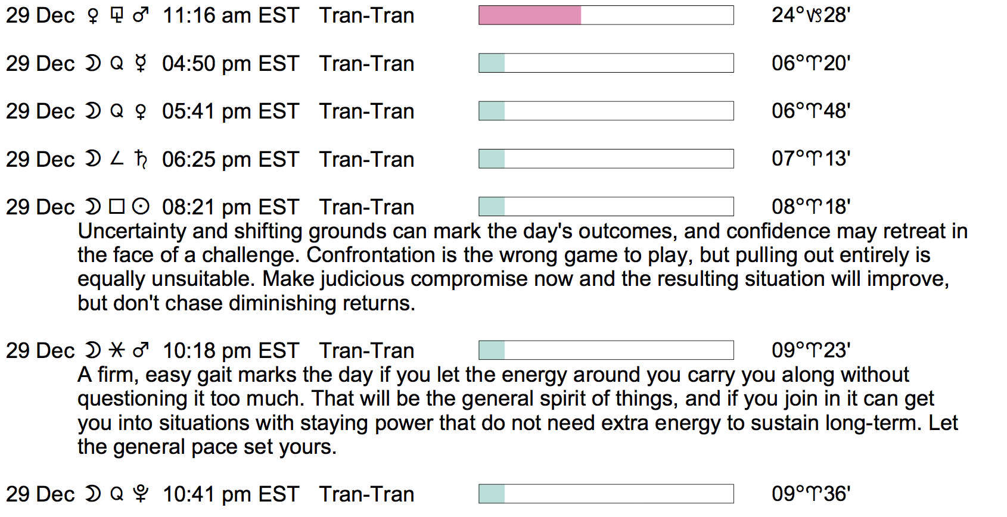
Task: Select the sextile aspect symbol in the 10:18 pm row
Action: pos(117,350)
